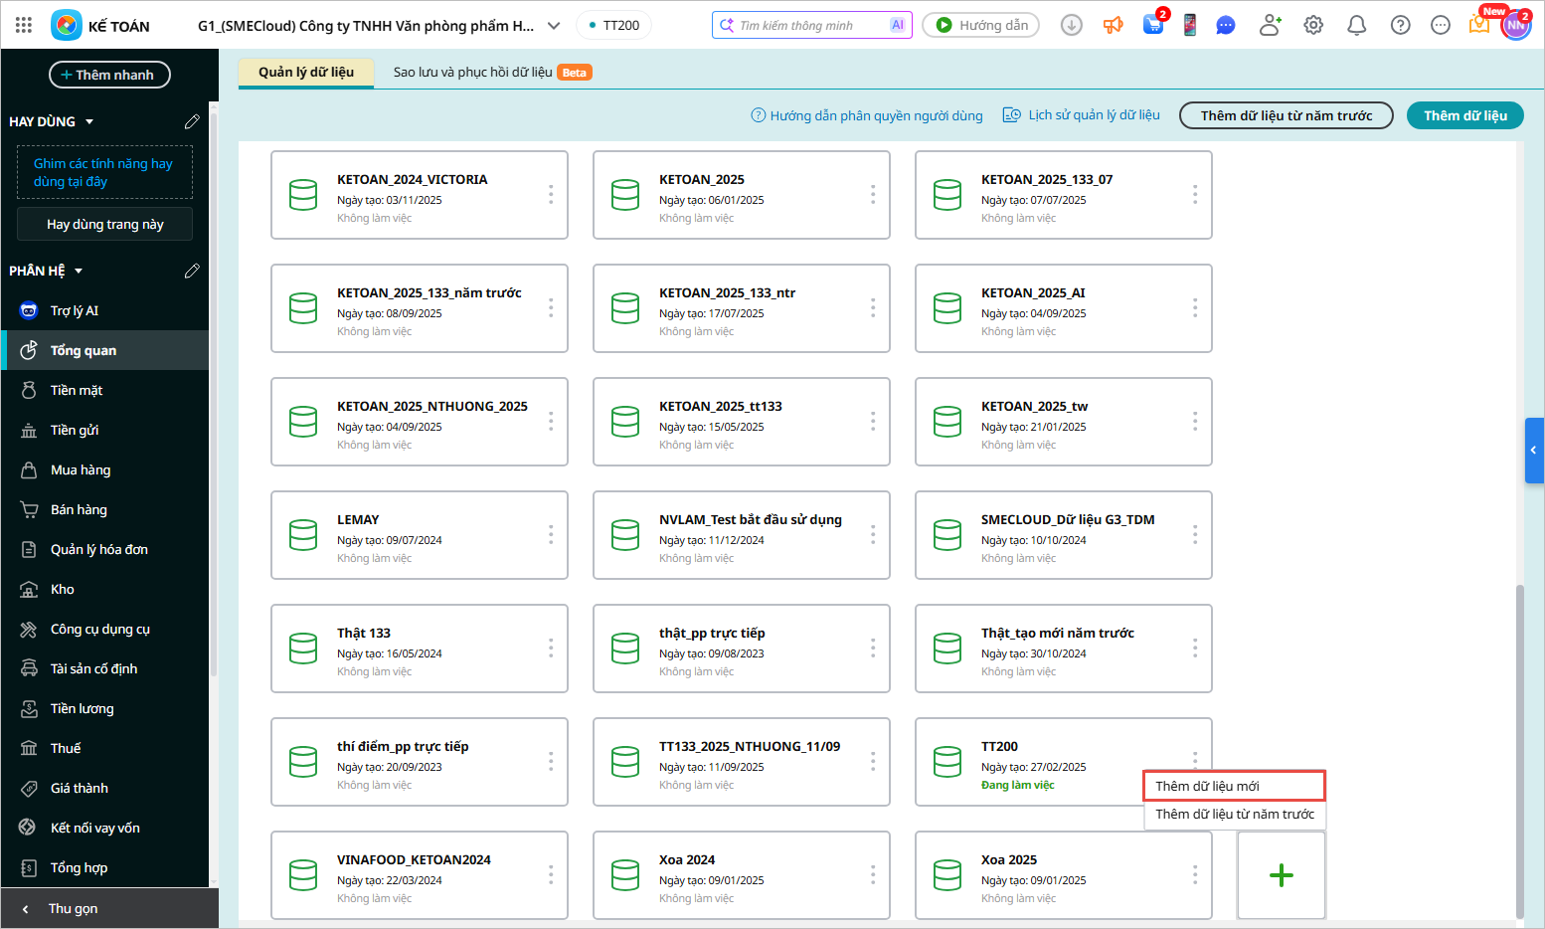The image size is (1545, 929).
Task: Click the megaphone announcements icon
Action: (1113, 25)
